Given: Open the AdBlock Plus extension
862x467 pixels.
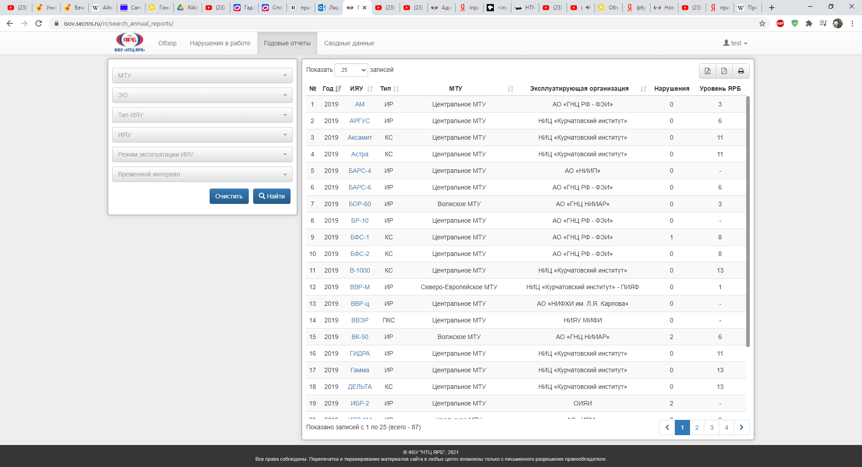Looking at the screenshot, I should (x=780, y=23).
